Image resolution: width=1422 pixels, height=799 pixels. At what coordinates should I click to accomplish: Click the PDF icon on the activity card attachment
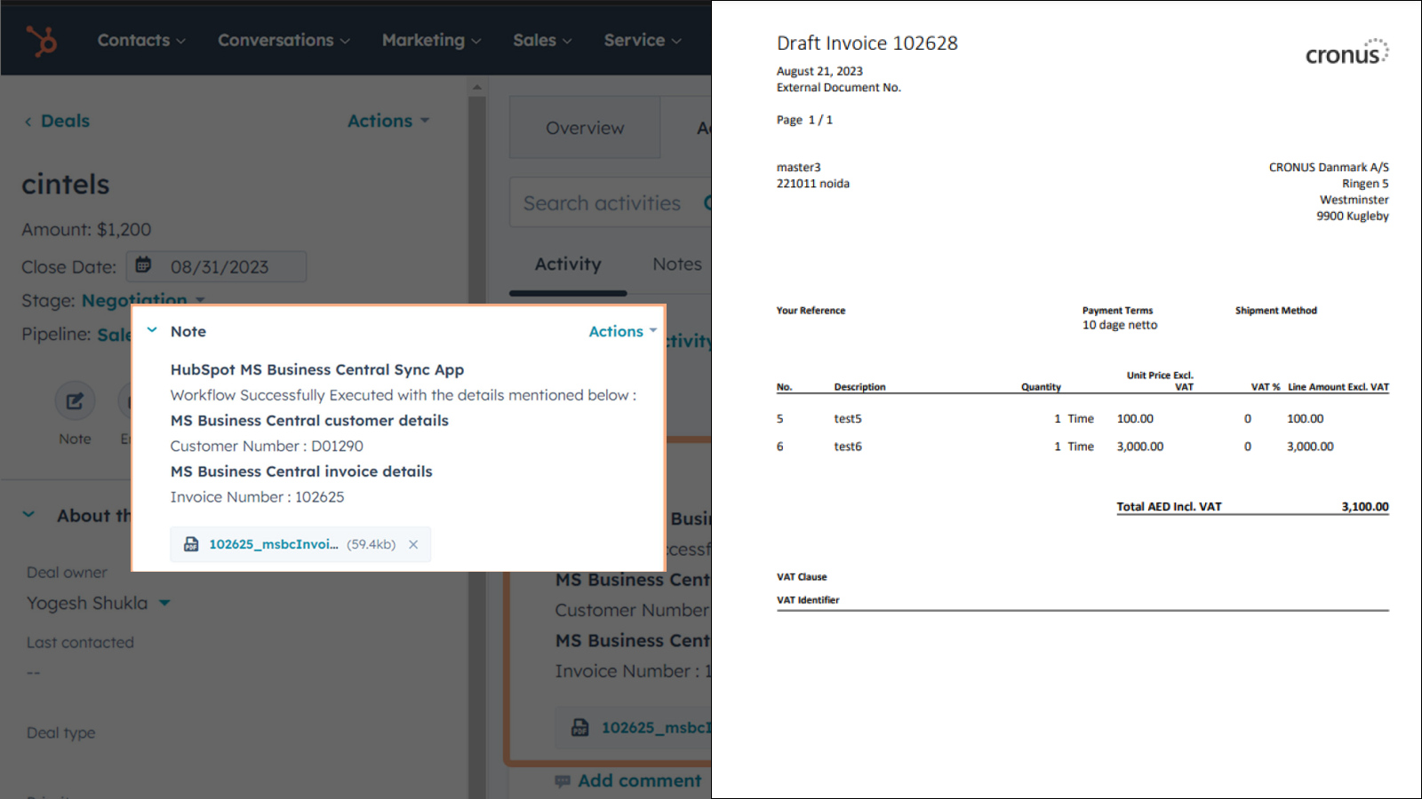579,727
